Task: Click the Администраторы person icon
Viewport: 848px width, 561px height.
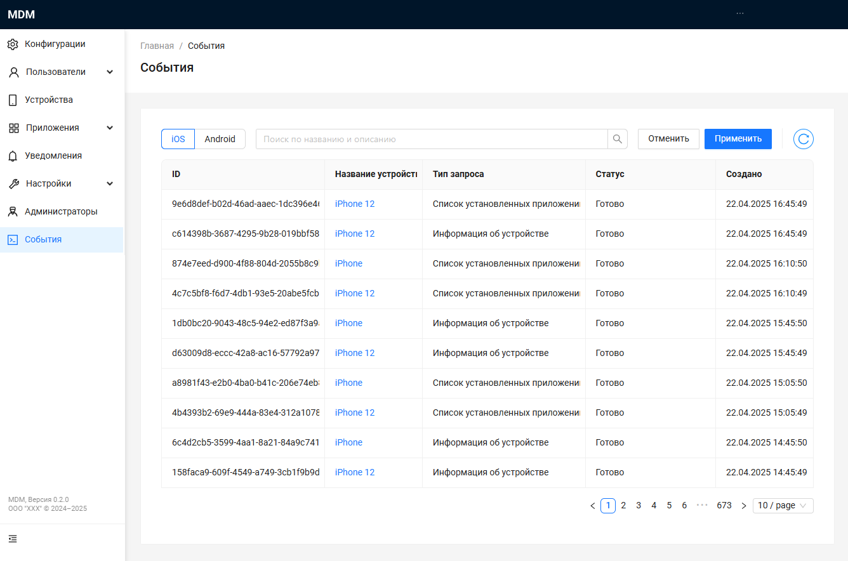Action: pyautogui.click(x=13, y=212)
